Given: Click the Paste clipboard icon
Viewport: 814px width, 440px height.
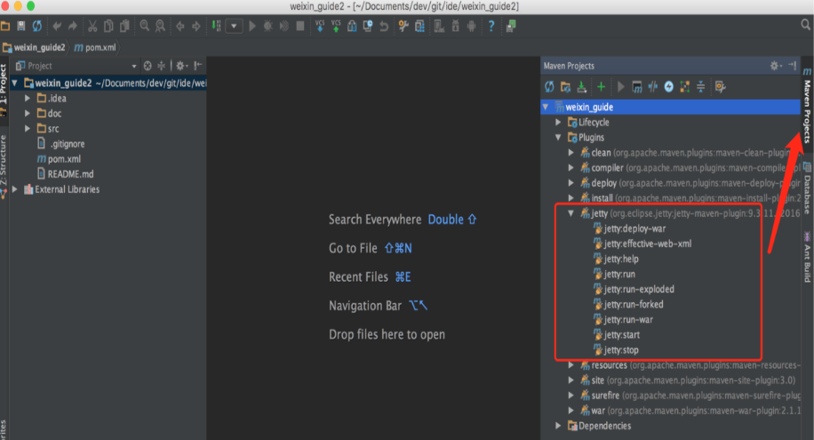Looking at the screenshot, I should [124, 26].
